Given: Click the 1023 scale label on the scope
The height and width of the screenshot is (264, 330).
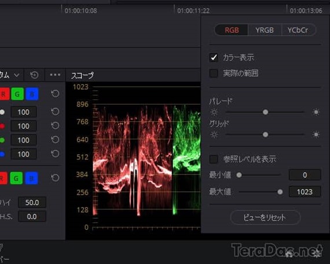Looking at the screenshot, I should coord(80,87).
